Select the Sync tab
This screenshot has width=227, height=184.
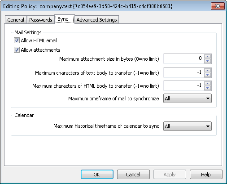pos(65,19)
